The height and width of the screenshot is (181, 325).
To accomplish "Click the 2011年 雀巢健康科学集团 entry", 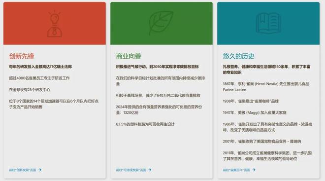I will click(267, 156).
